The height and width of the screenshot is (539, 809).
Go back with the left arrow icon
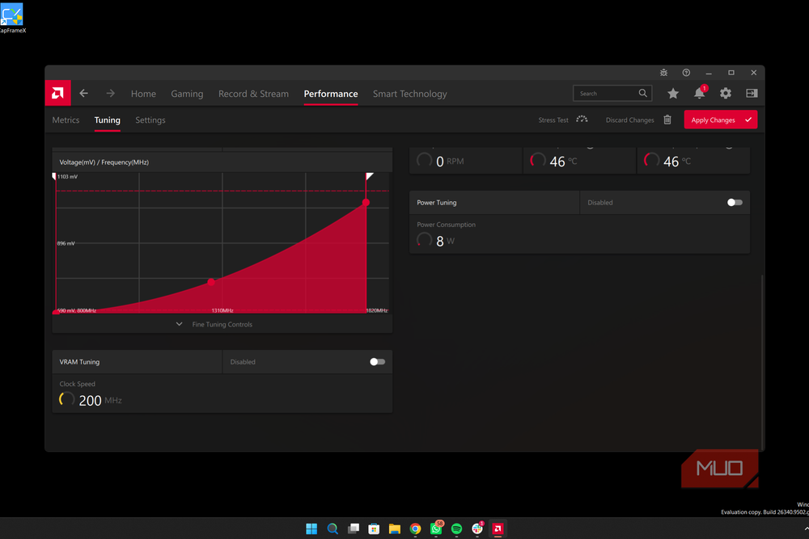83,93
